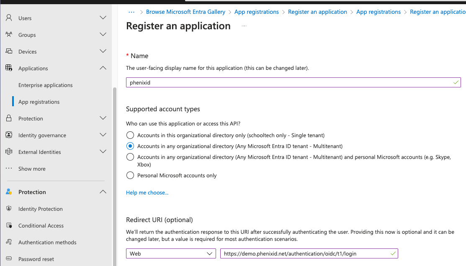The height and width of the screenshot is (266, 466).
Task: Click the Devices label in sidebar
Action: click(27, 52)
